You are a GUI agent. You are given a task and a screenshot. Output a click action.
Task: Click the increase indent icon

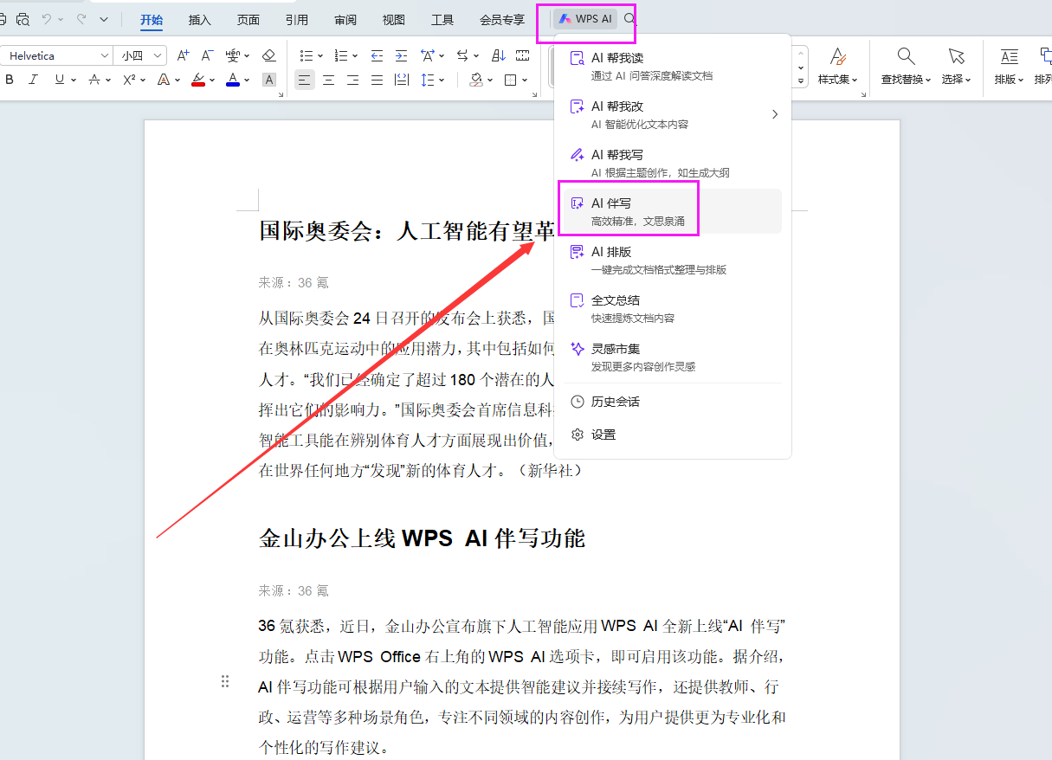pos(401,55)
